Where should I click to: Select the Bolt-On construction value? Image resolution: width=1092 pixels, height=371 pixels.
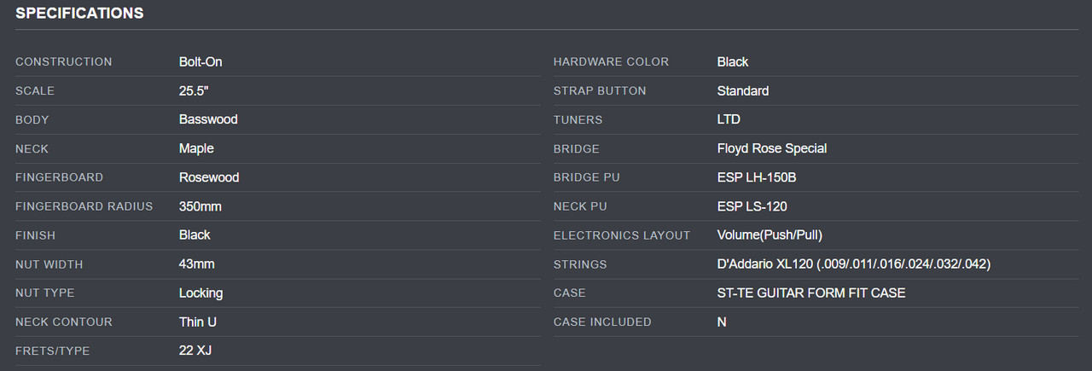pyautogui.click(x=200, y=61)
